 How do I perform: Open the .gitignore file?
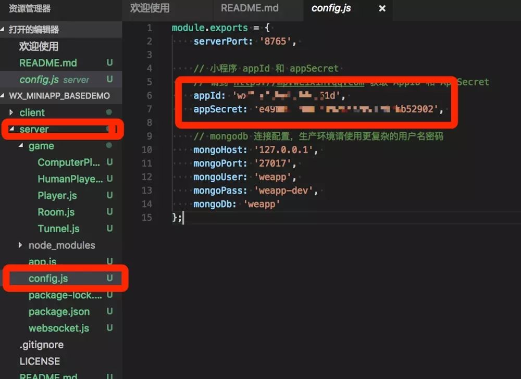click(x=41, y=345)
